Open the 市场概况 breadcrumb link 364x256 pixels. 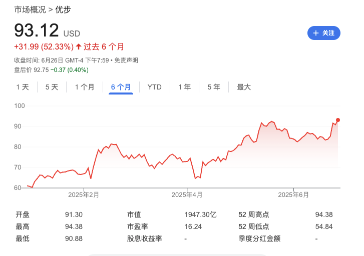(x=30, y=9)
